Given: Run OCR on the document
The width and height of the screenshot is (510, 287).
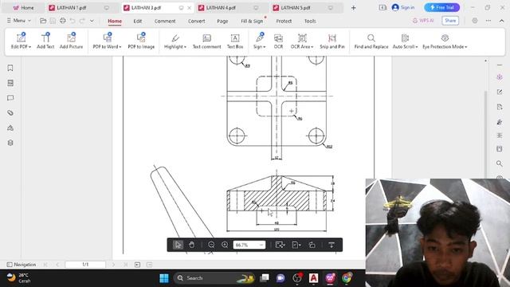Looking at the screenshot, I should coord(278,41).
